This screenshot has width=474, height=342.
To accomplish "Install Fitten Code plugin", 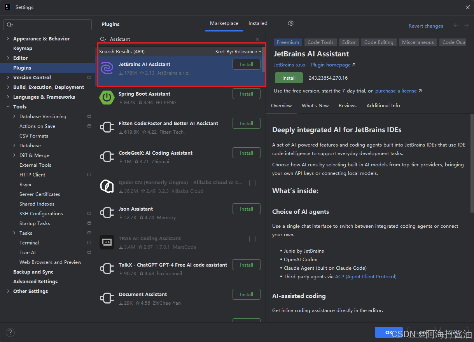I will coord(247,124).
